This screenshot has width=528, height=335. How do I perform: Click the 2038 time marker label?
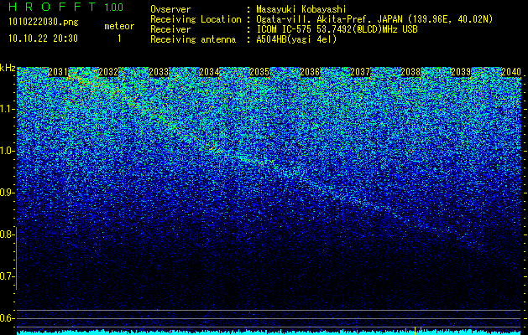pos(410,72)
